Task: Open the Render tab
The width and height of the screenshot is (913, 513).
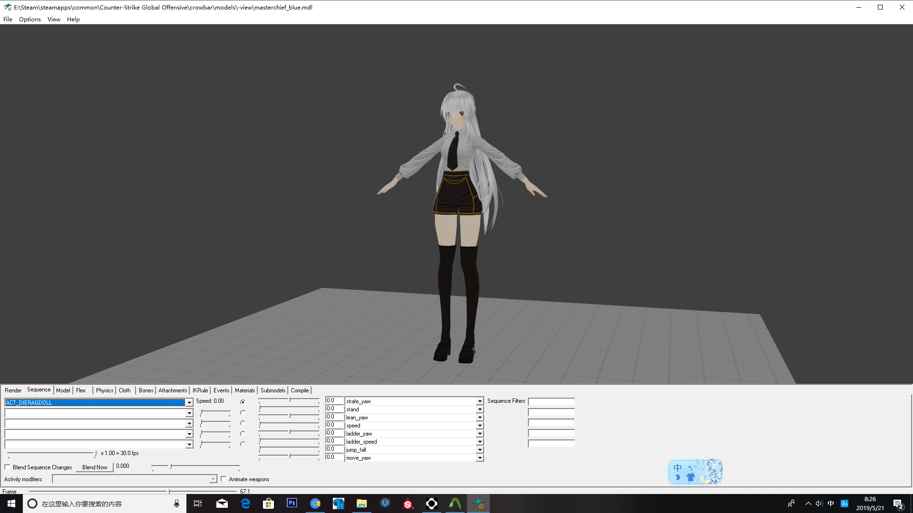Action: 13,390
